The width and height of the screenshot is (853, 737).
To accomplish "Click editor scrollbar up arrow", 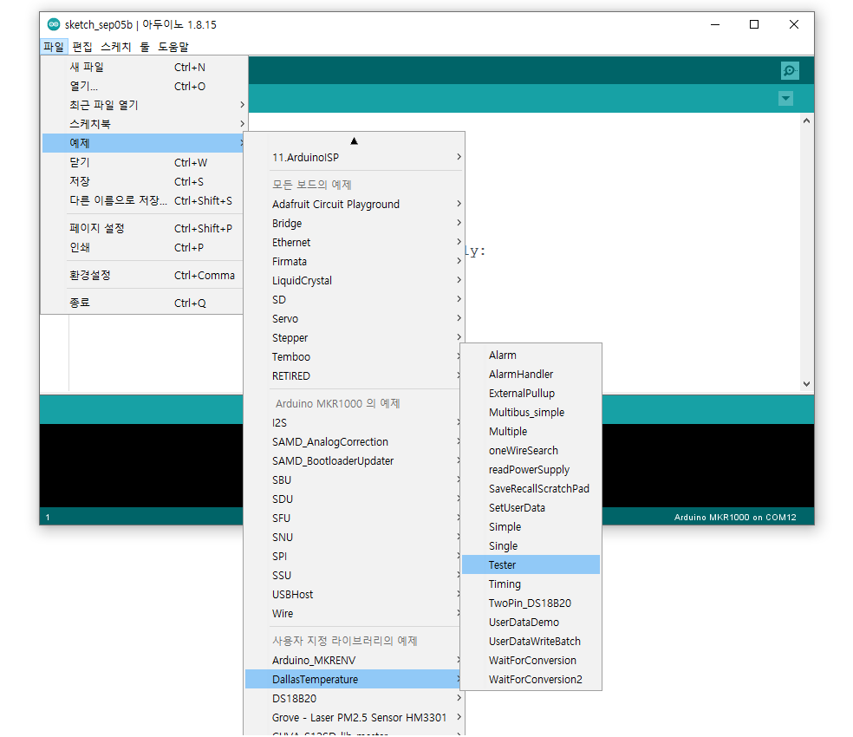I will 806,121.
